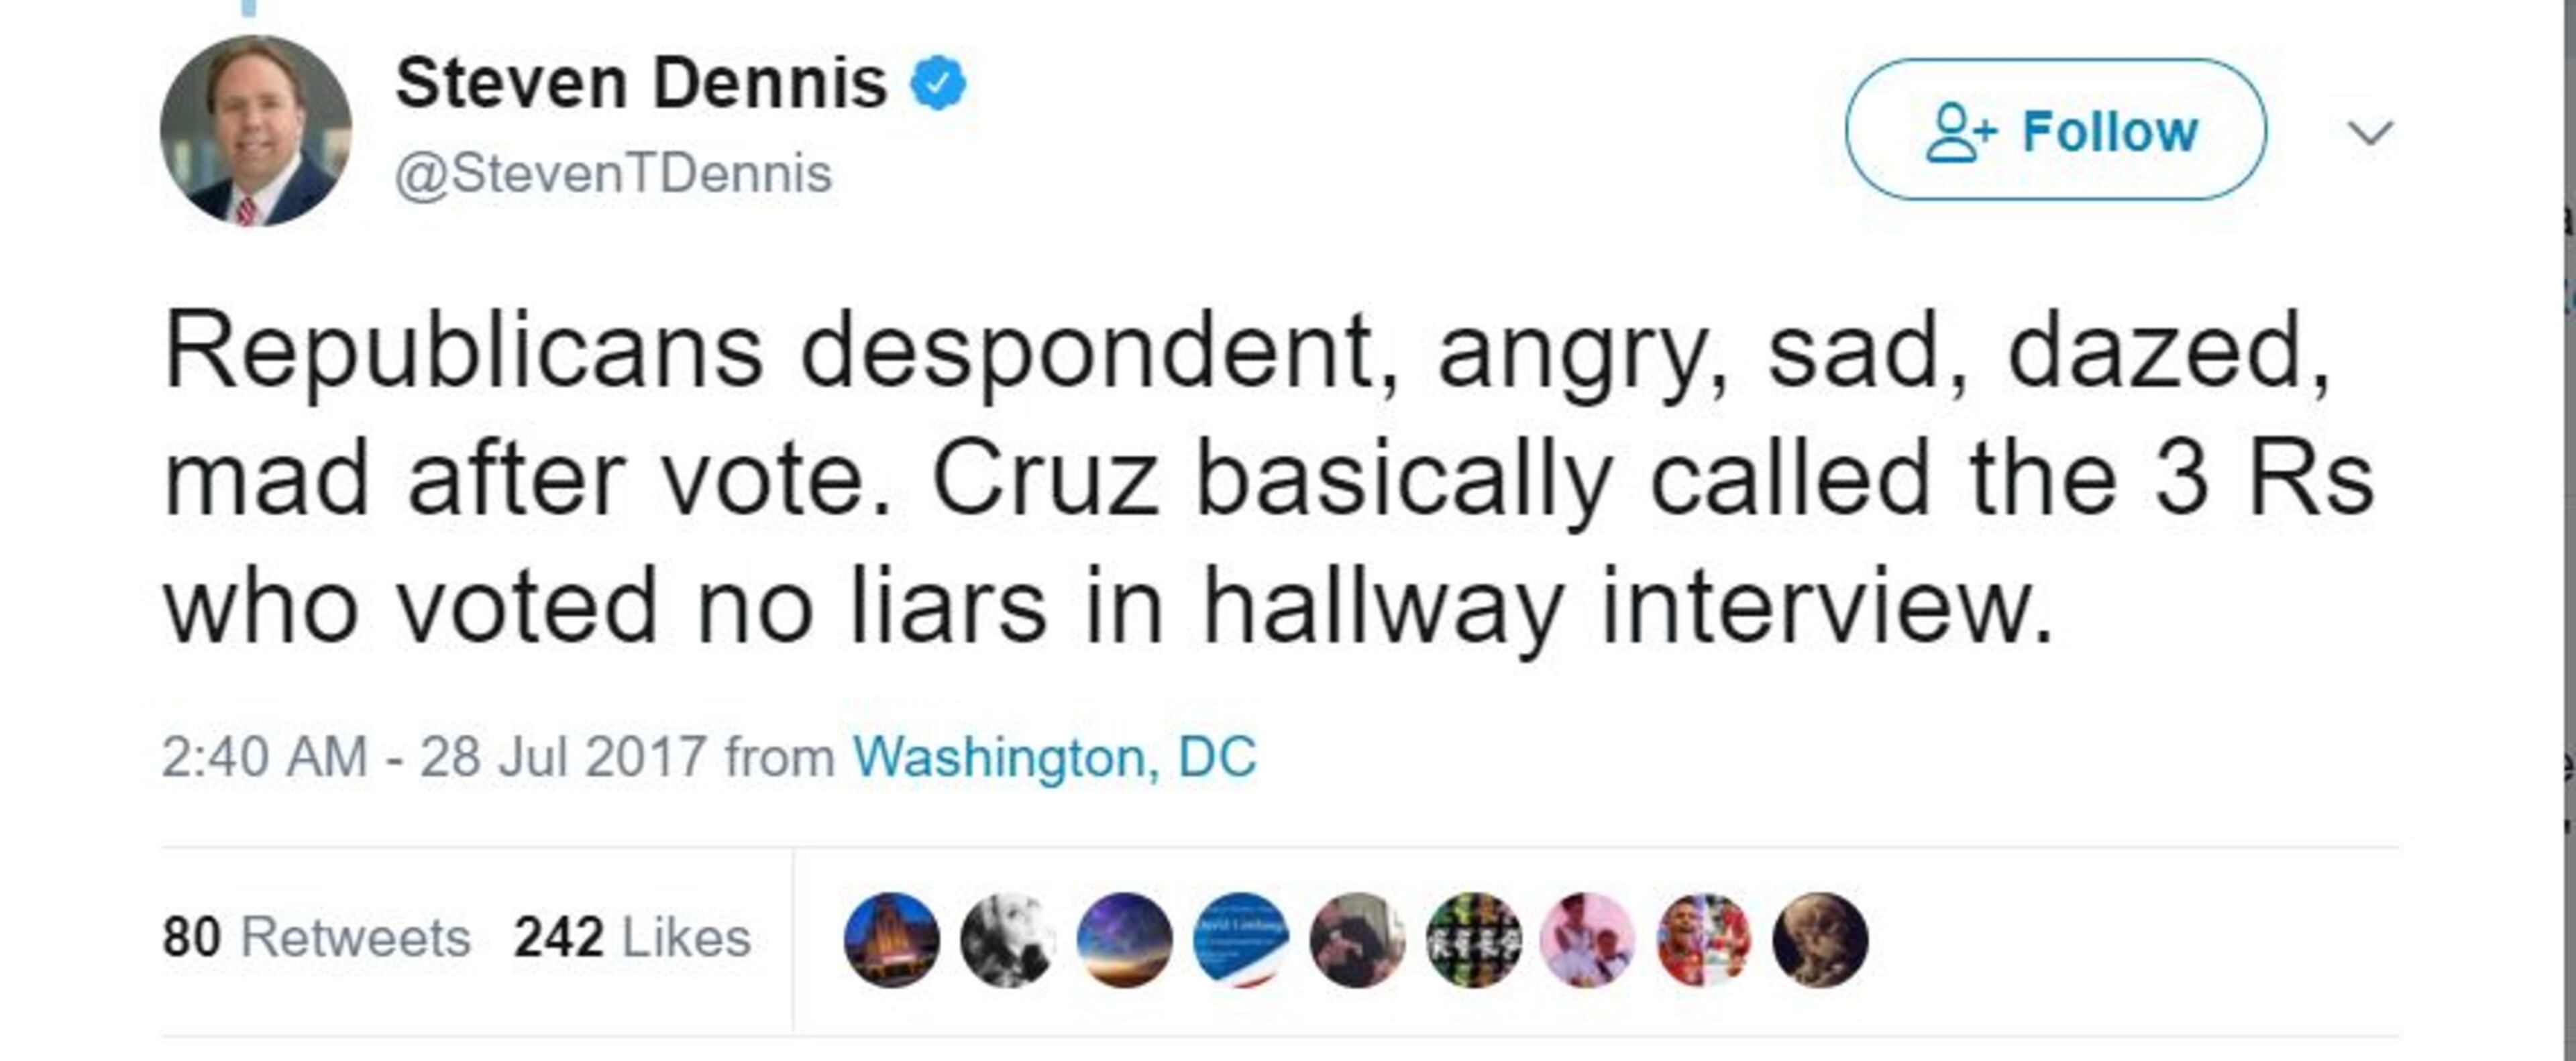Open pink background liker avatar

click(x=1589, y=940)
